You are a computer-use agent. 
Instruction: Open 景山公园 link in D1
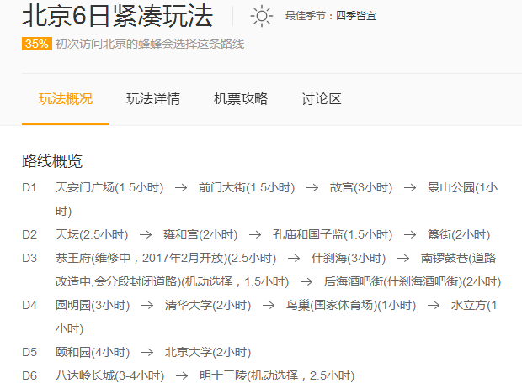coord(462,187)
